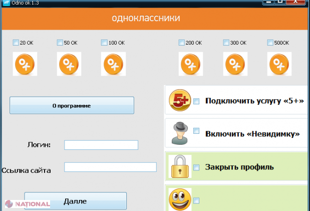Screen dimensions: 310x211
Task: Enable the 100 OK checkbox
Action: click(104, 43)
